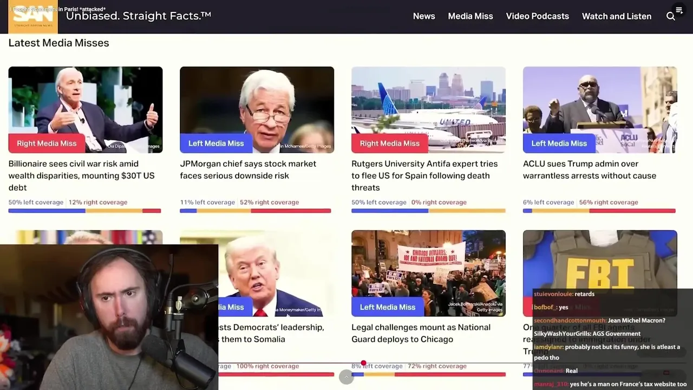This screenshot has width=693, height=390.
Task: Open the billionaire speaker thumbnail image
Action: (x=86, y=109)
